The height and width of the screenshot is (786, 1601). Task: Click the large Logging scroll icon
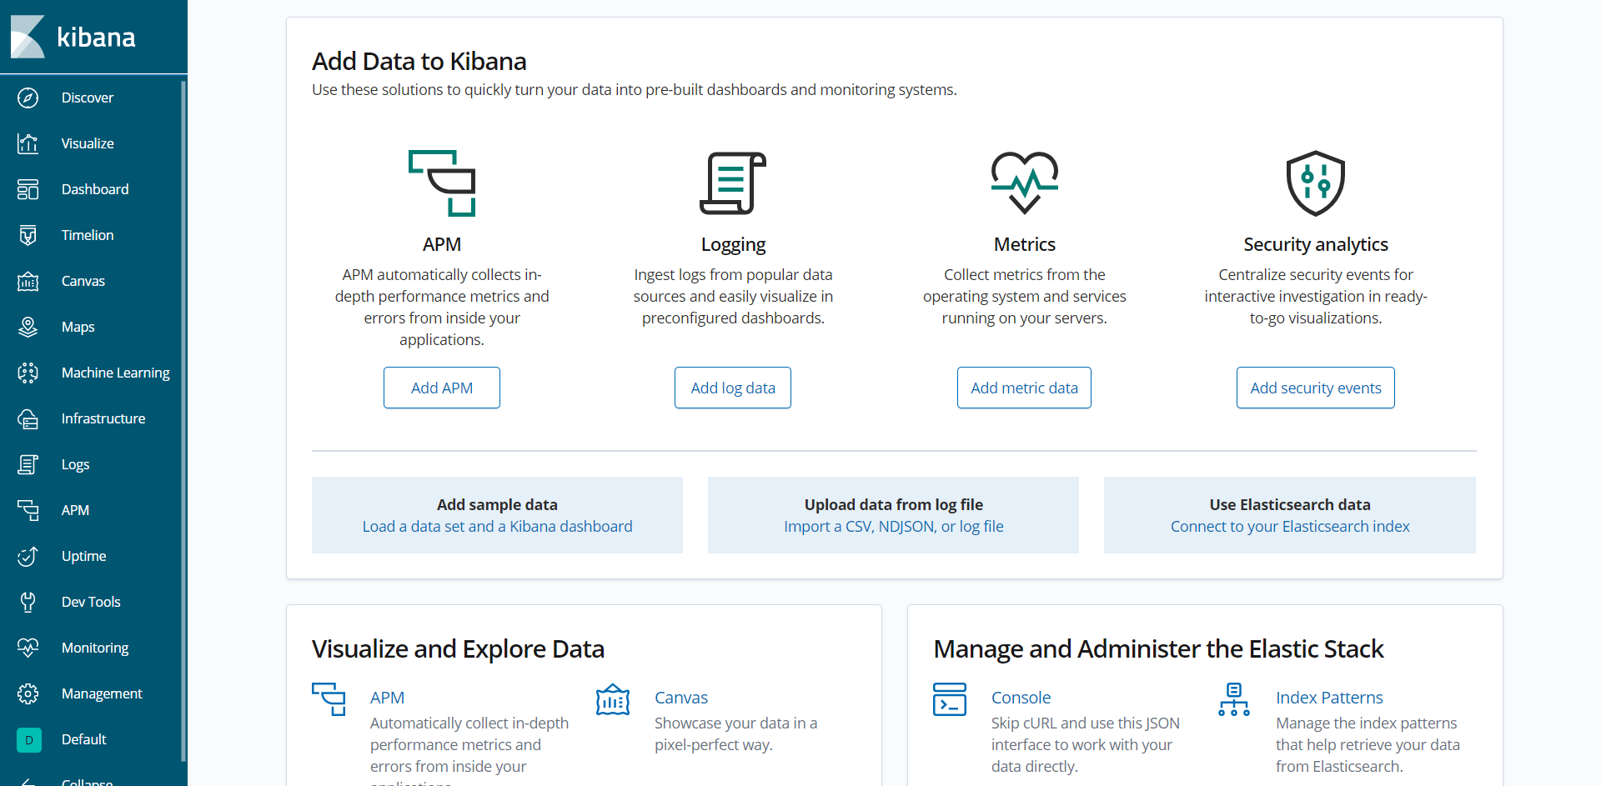[733, 183]
